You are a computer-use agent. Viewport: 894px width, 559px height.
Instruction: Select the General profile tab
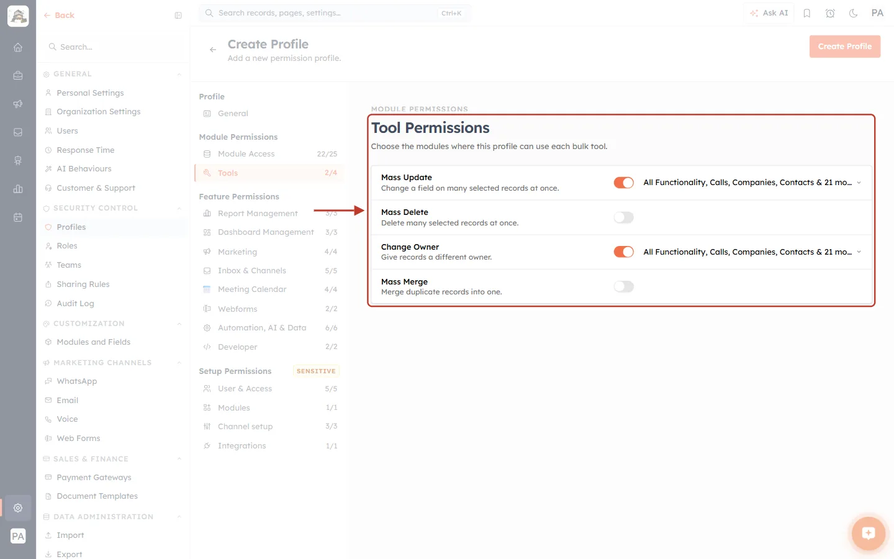pos(269,114)
